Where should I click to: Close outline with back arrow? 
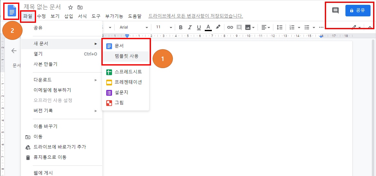14,50
